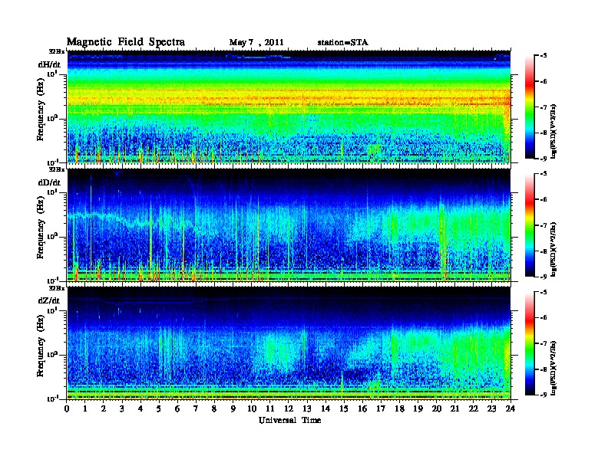Click the hour "11" tick label

point(270,408)
